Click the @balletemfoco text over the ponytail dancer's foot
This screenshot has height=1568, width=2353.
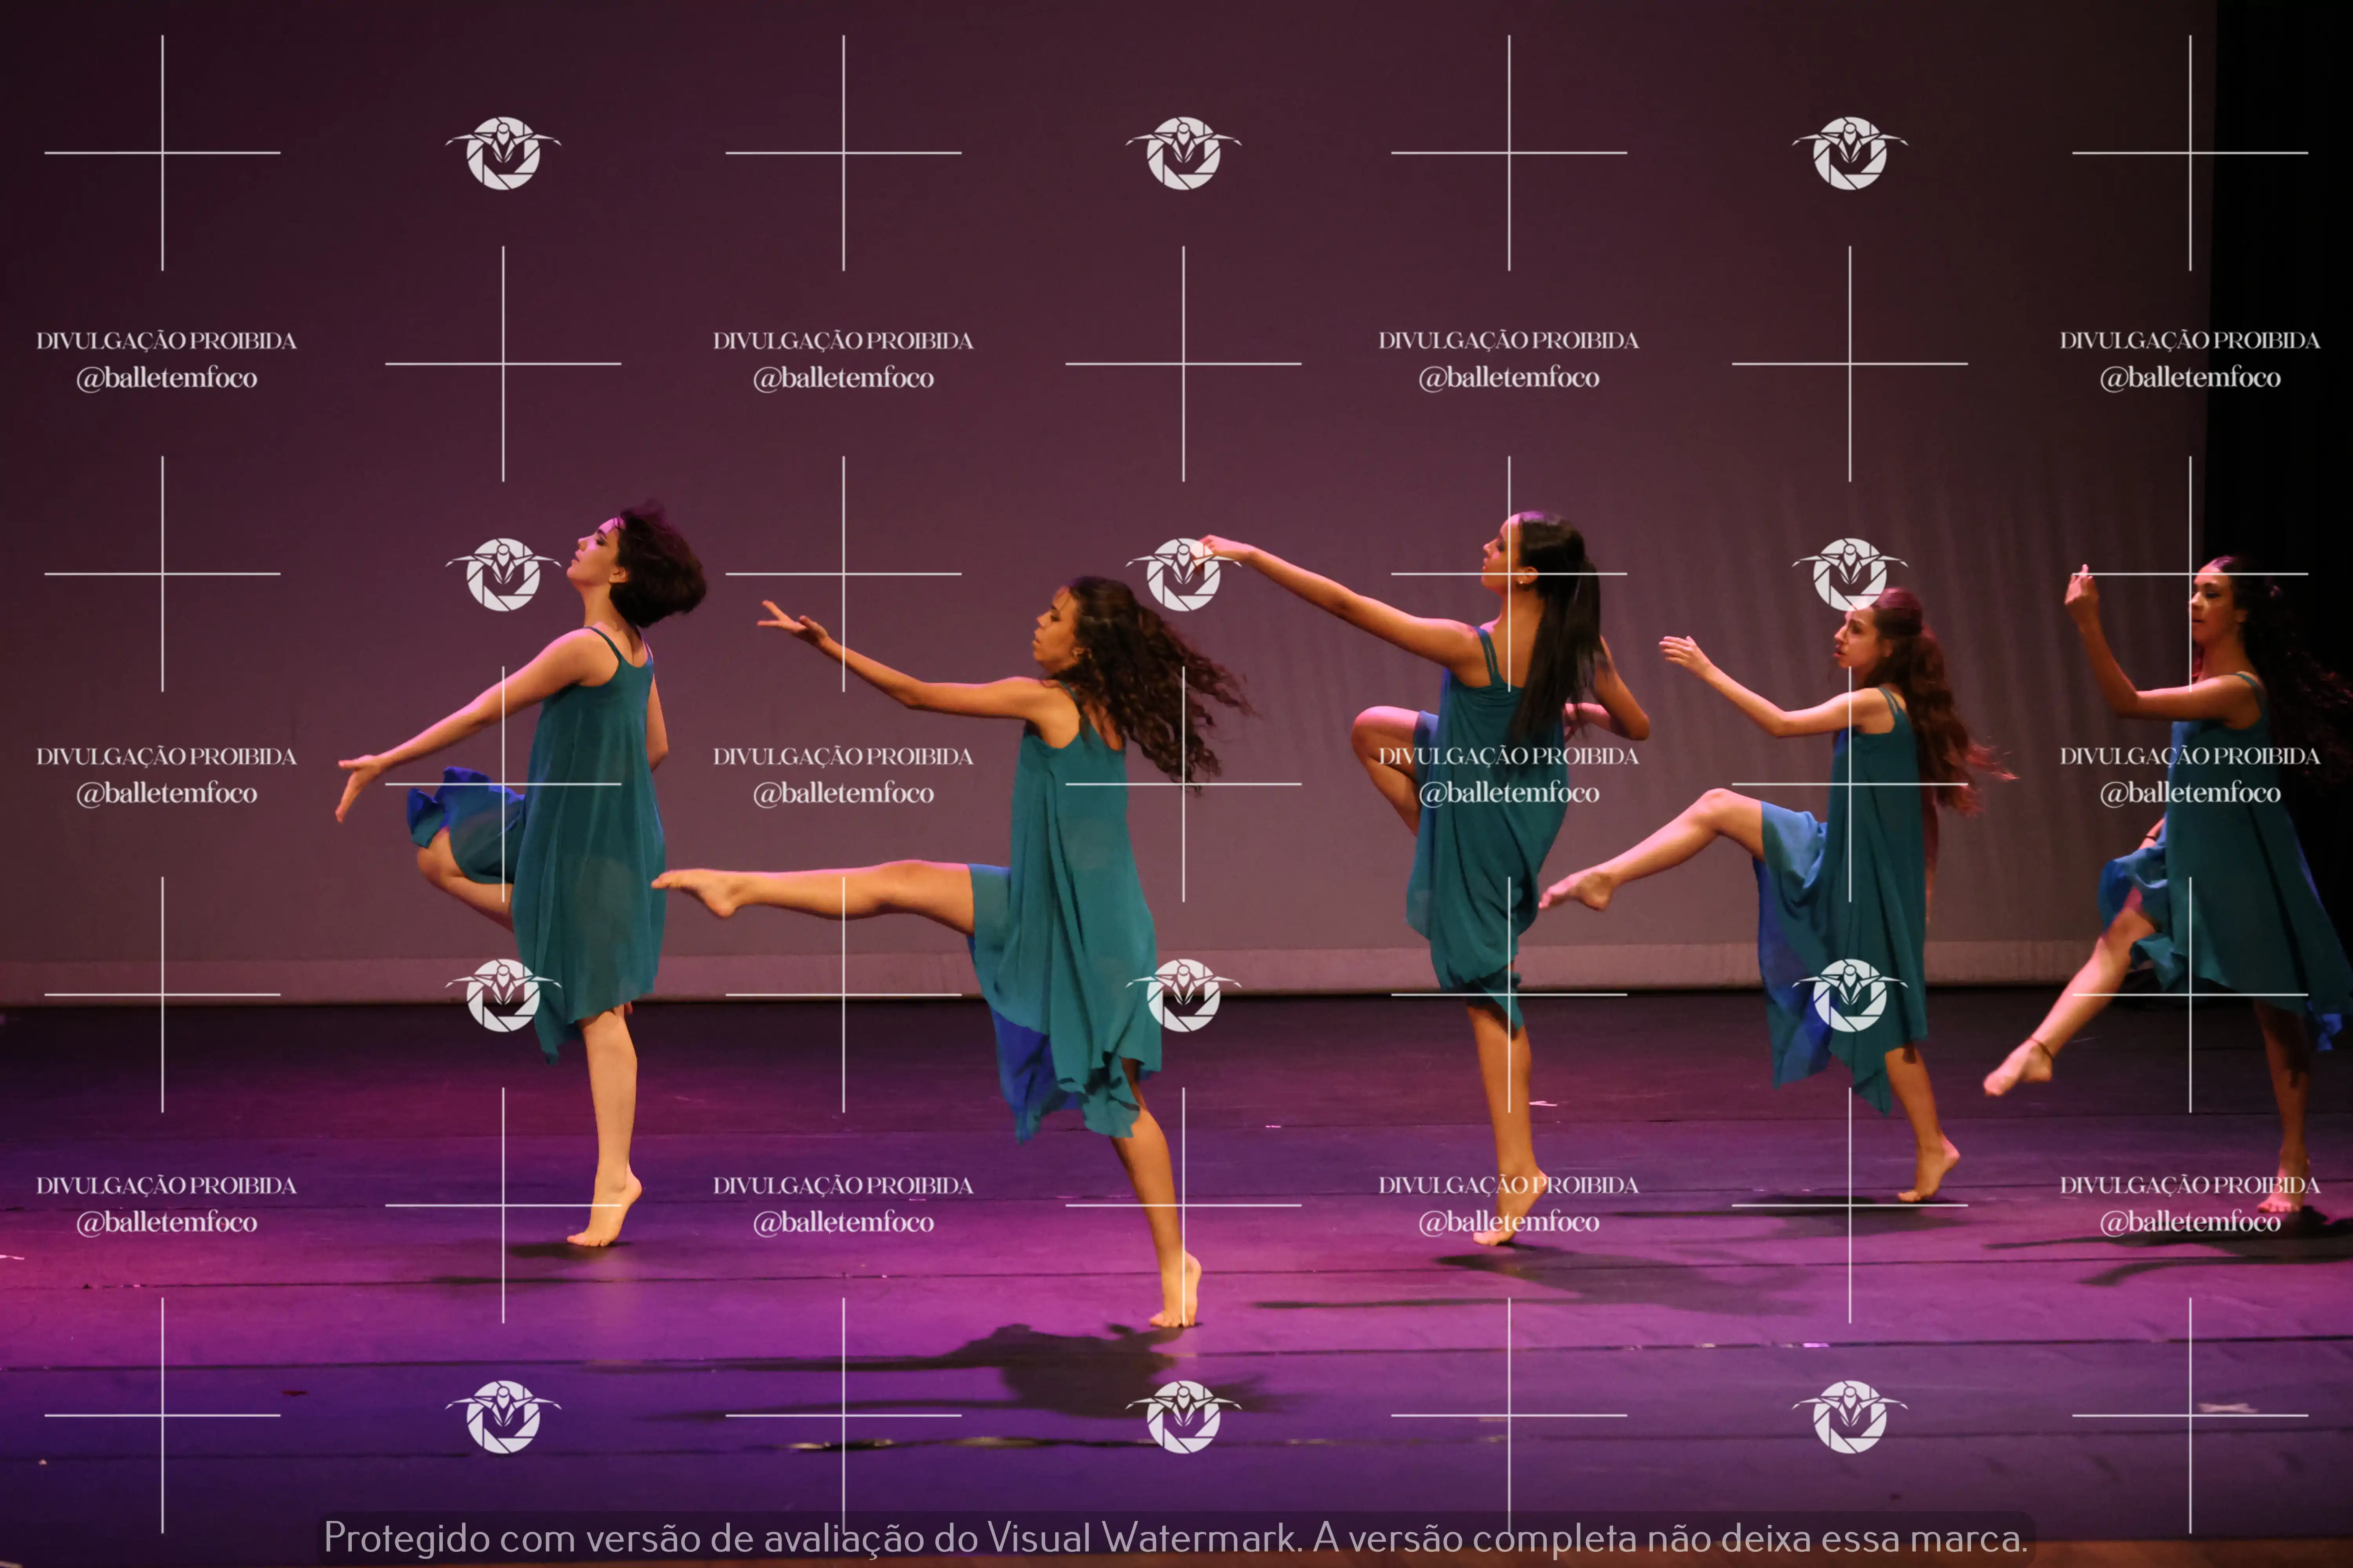1509,1222
